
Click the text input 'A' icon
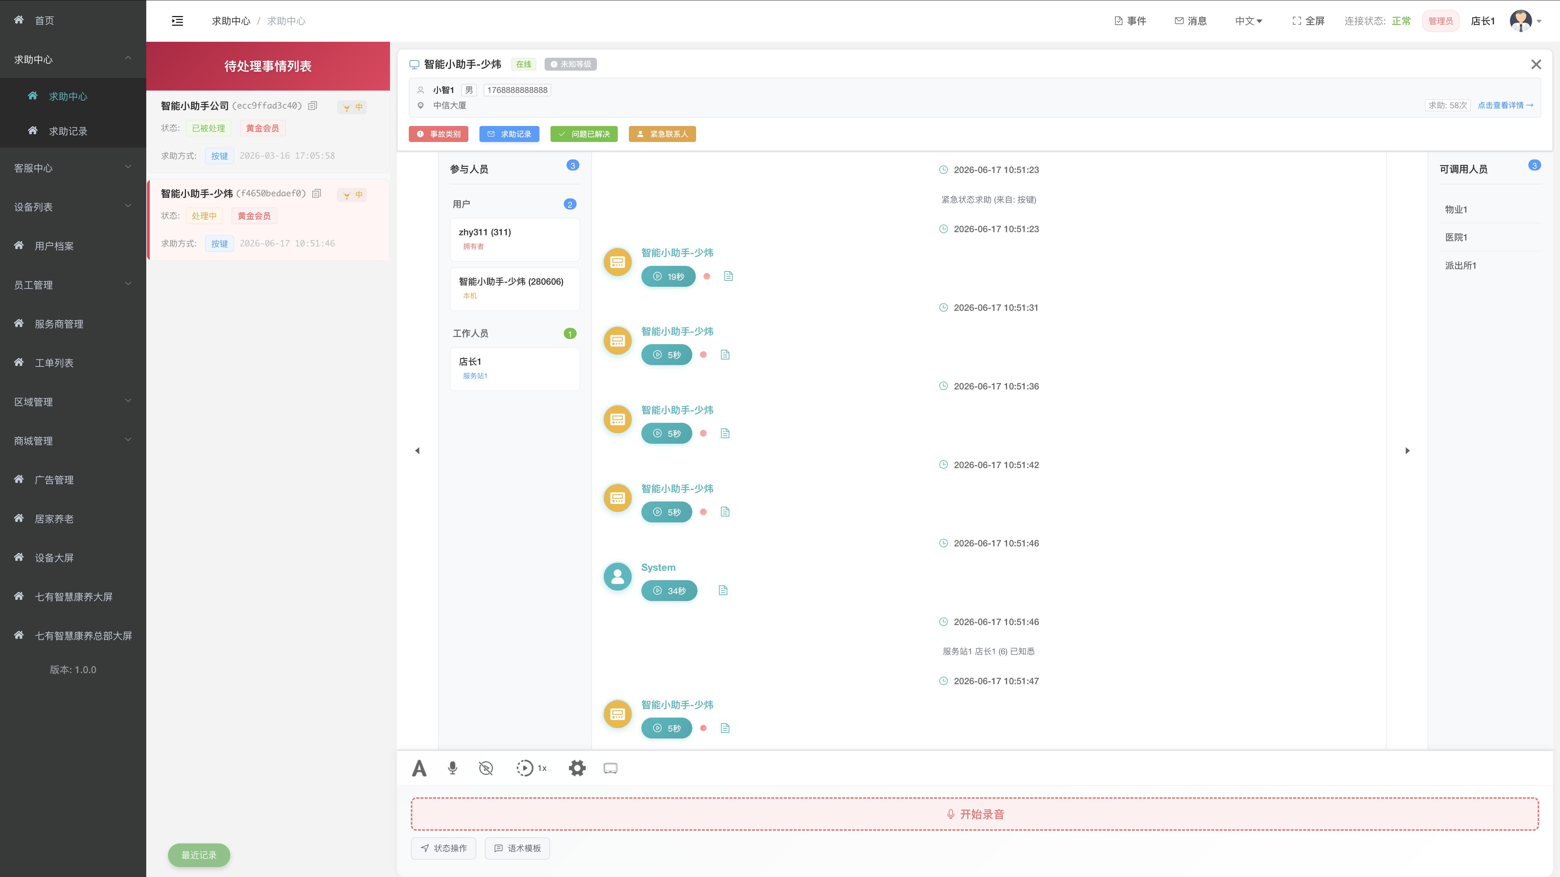point(419,768)
